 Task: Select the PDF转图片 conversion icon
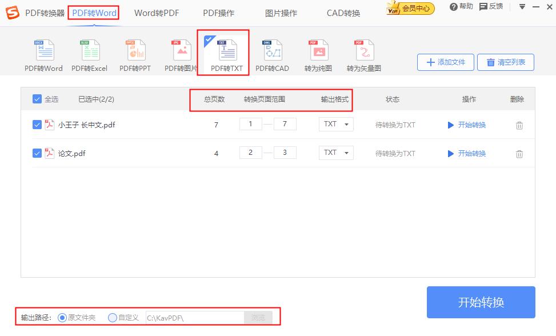pyautogui.click(x=181, y=50)
